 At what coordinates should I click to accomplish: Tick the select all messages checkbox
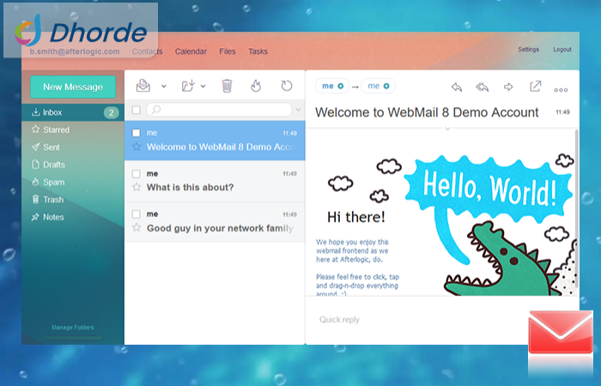pos(136,110)
